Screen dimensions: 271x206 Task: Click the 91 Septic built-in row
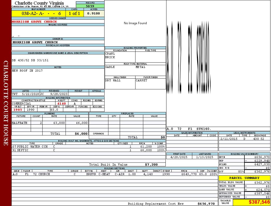coord(88,150)
